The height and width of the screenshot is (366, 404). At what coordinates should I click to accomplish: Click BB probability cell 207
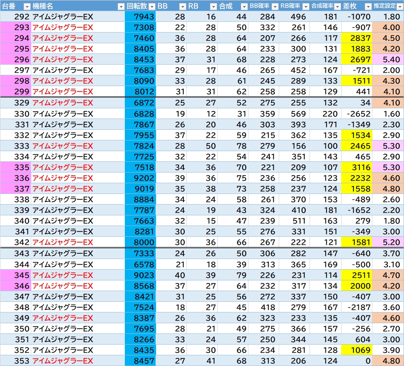(x=264, y=38)
